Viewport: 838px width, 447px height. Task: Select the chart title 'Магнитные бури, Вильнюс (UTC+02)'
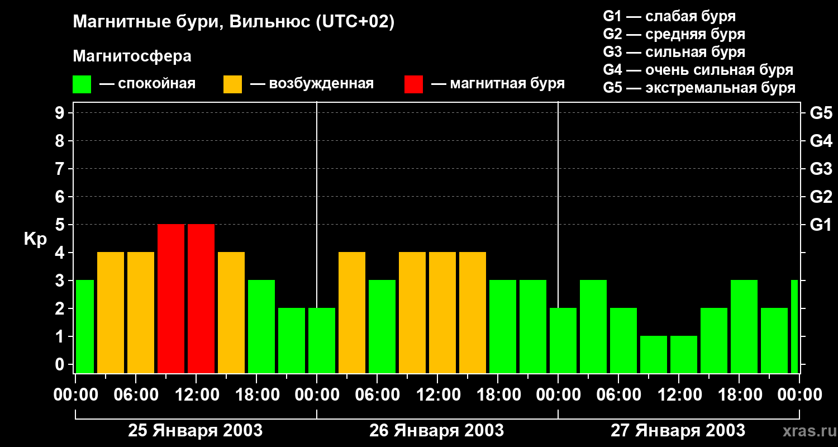tap(234, 23)
